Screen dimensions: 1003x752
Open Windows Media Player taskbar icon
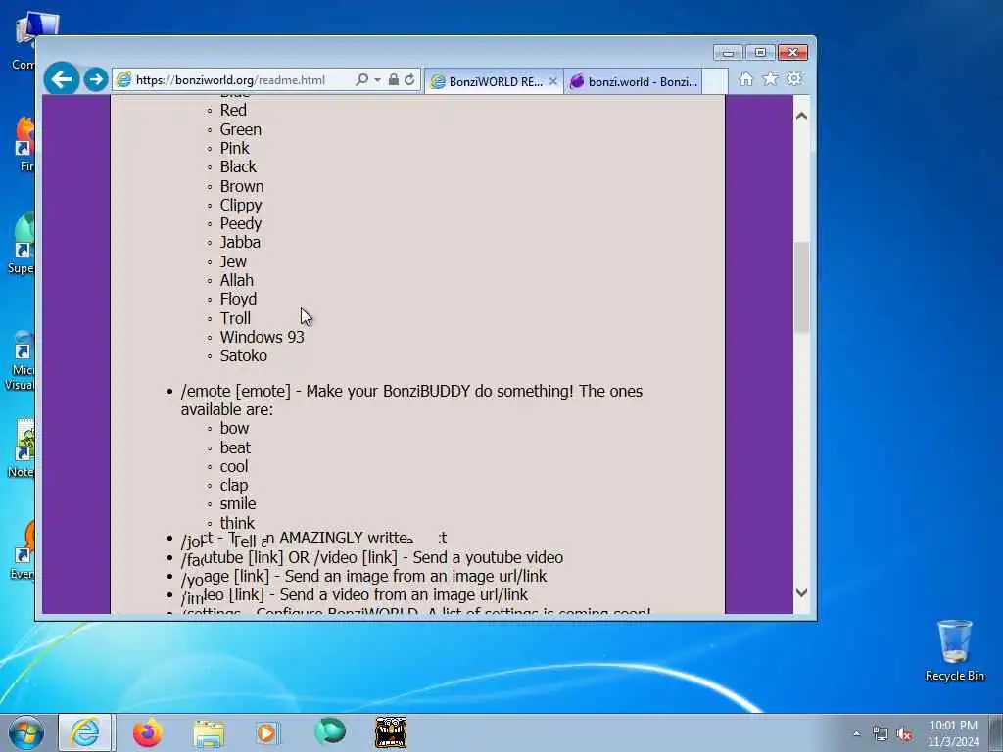point(267,732)
